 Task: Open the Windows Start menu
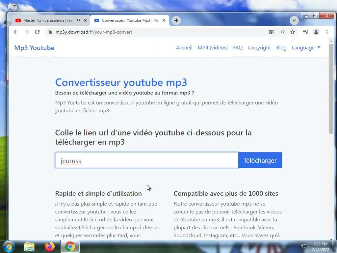8,246
